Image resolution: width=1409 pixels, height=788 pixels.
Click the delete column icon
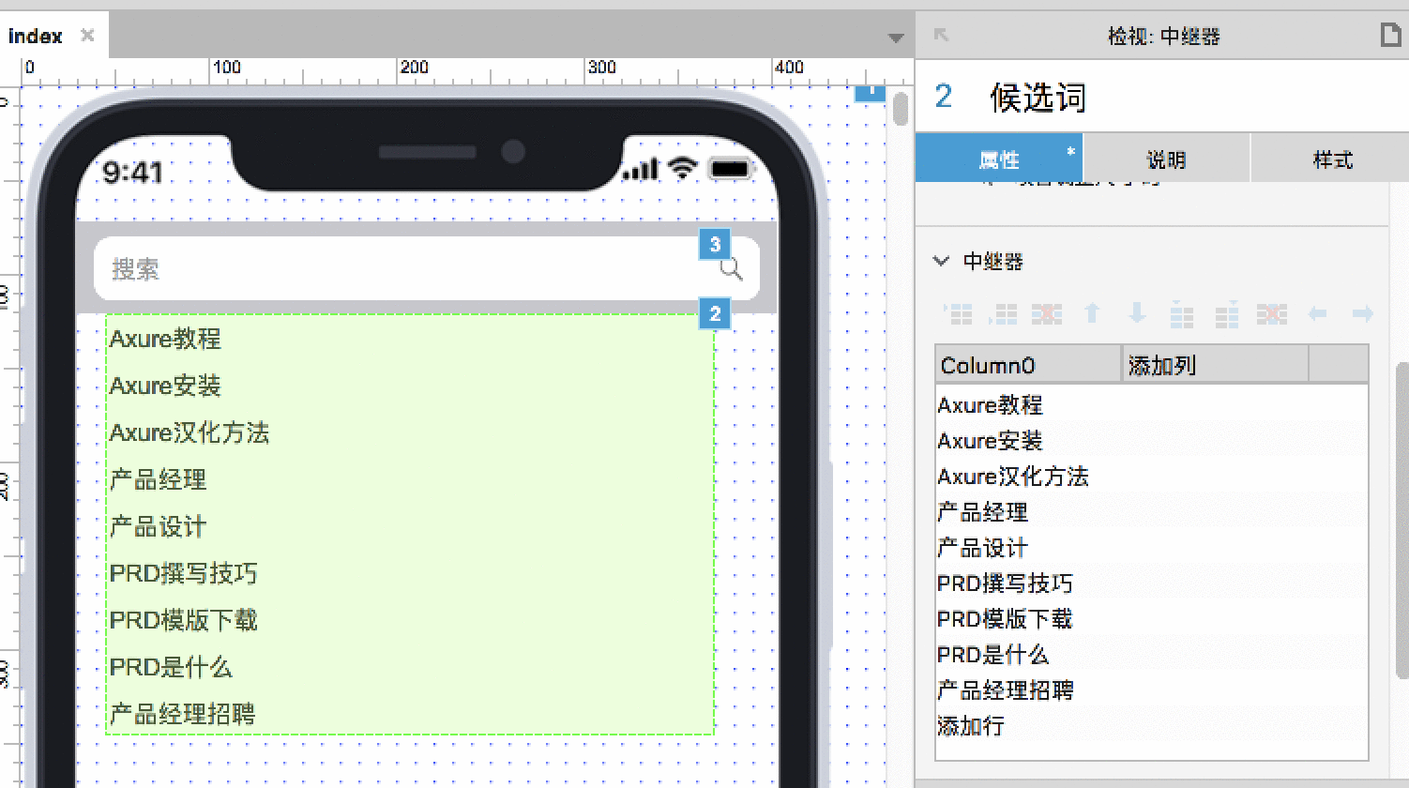(x=1272, y=313)
